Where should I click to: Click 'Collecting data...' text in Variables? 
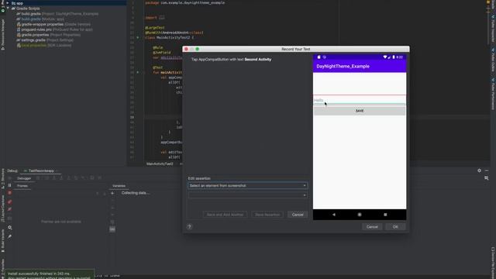pyautogui.click(x=136, y=193)
